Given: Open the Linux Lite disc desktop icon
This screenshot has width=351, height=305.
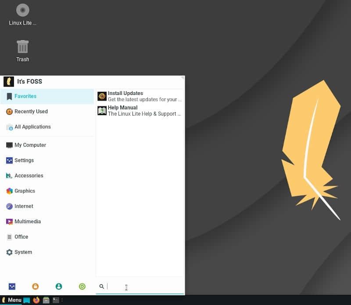Looking at the screenshot, I should tap(22, 14).
